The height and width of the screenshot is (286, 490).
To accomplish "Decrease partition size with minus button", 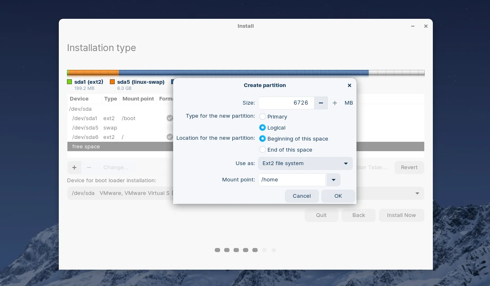I will (321, 103).
